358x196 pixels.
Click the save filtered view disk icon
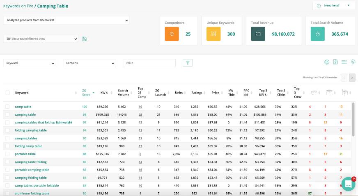point(84,39)
